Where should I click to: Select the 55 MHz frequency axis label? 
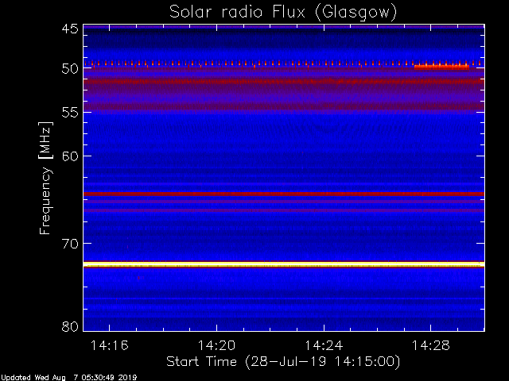pos(70,113)
